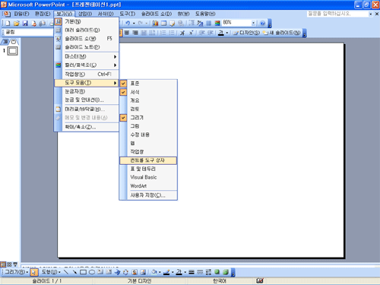Click the Slide Sorter view icon at bottom left
This screenshot has height=285, width=380.
click(9, 264)
